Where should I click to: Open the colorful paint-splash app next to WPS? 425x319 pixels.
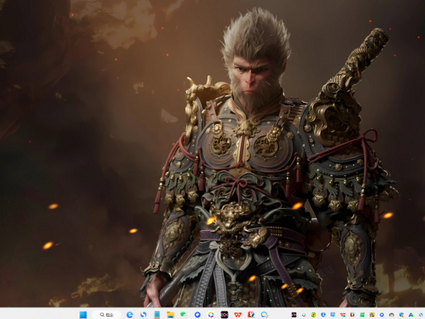251,314
